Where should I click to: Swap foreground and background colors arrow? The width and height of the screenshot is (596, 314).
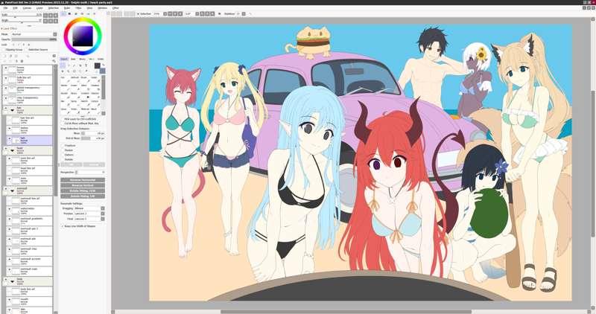point(104,65)
